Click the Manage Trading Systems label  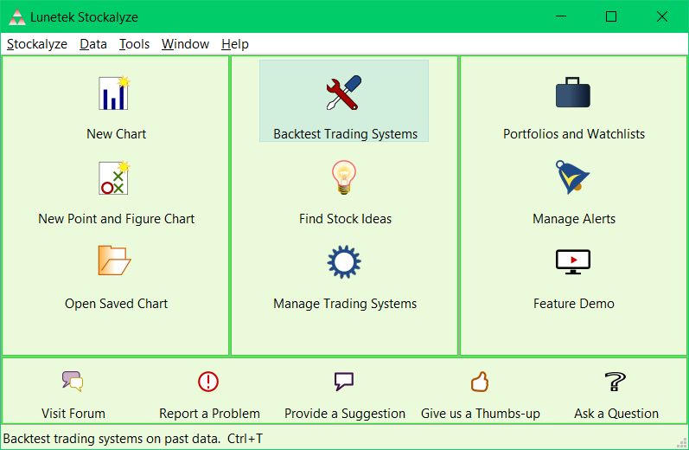coord(345,304)
